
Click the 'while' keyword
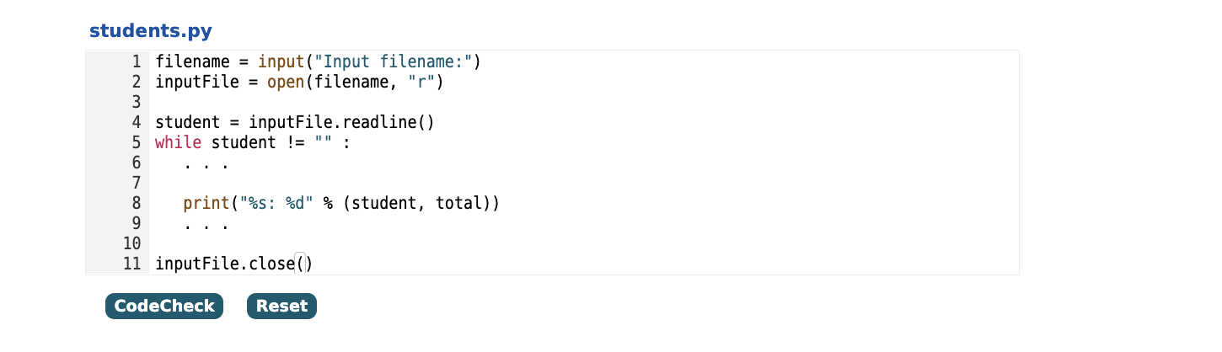click(178, 142)
